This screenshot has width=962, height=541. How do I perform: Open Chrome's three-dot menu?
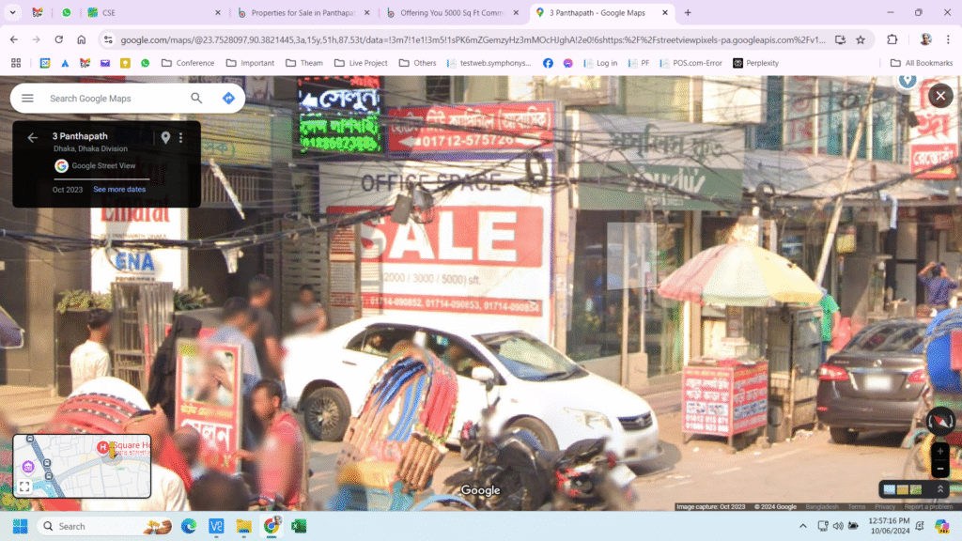(x=948, y=39)
